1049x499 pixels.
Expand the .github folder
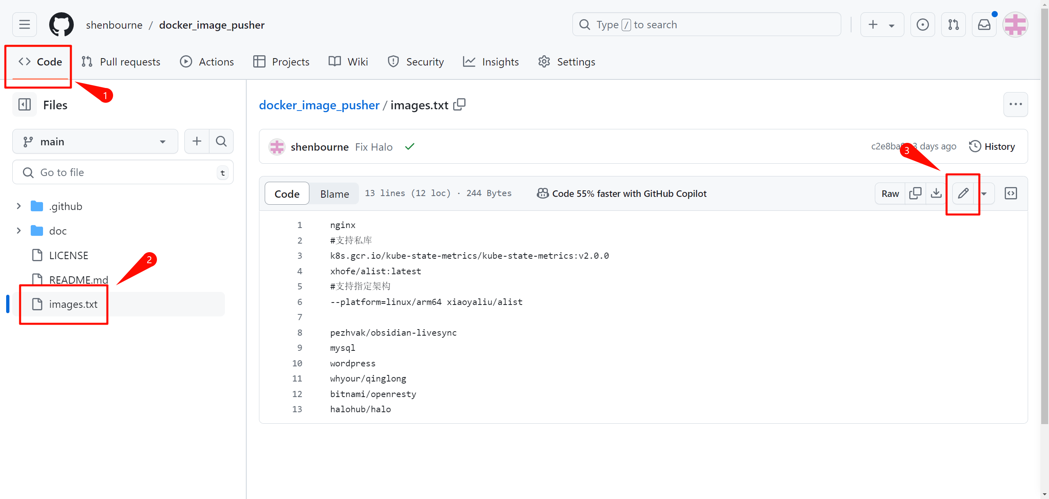pyautogui.click(x=18, y=206)
